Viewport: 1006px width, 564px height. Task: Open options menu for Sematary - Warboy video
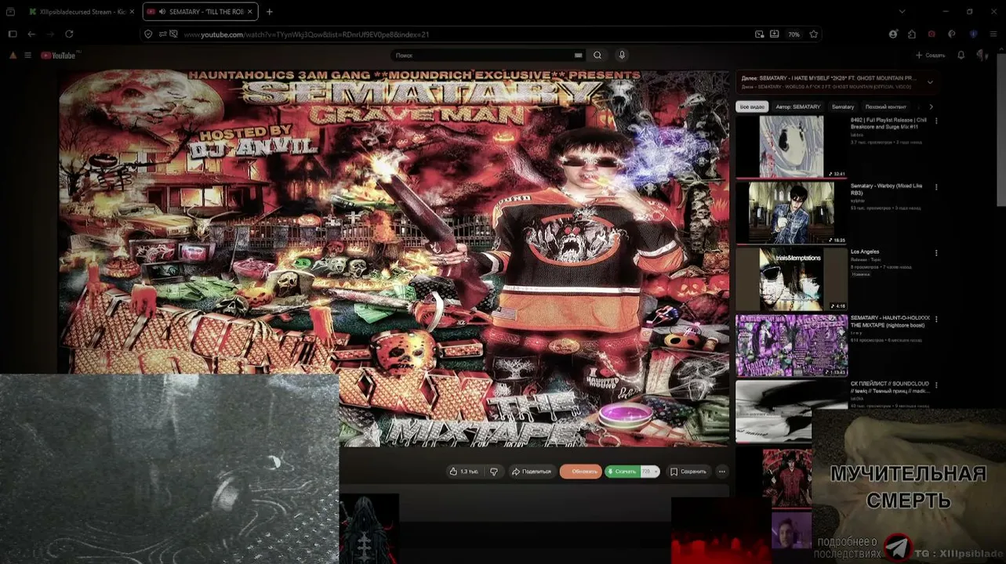[936, 187]
